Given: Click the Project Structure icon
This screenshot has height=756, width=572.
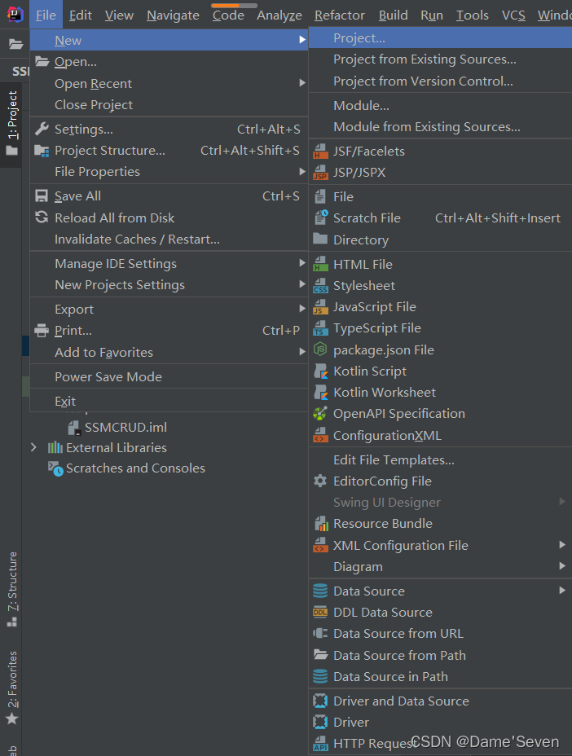Looking at the screenshot, I should [42, 151].
